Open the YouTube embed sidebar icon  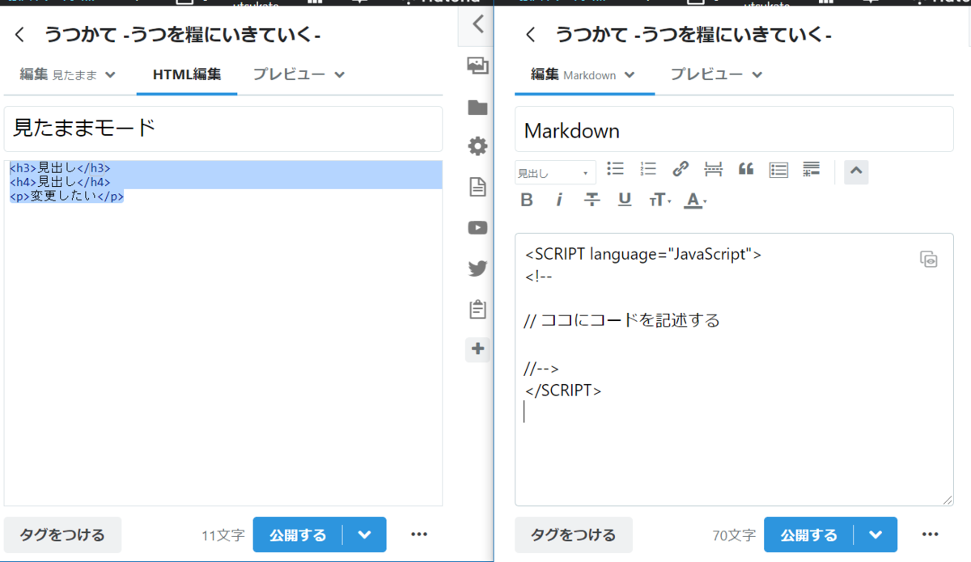click(x=477, y=228)
